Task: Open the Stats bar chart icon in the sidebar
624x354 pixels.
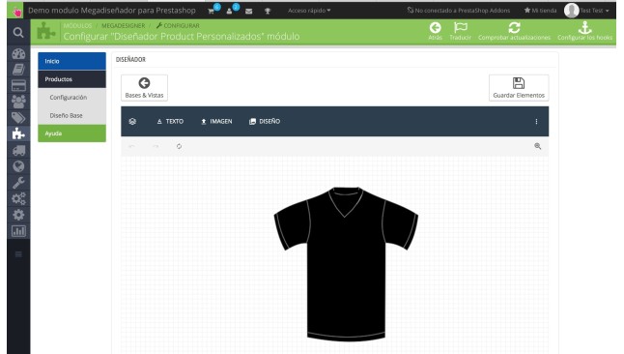Action: pyautogui.click(x=18, y=231)
